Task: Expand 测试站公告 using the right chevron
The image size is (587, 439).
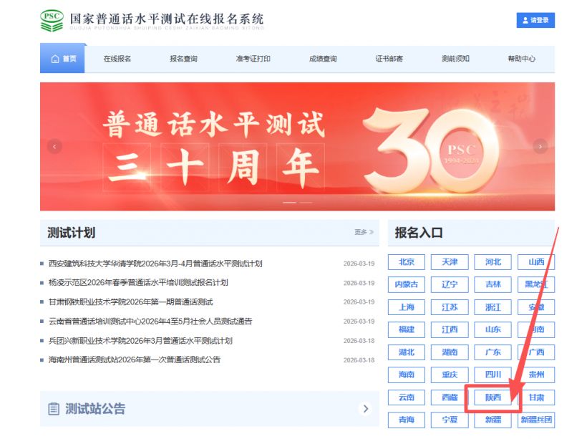Action: pos(367,408)
